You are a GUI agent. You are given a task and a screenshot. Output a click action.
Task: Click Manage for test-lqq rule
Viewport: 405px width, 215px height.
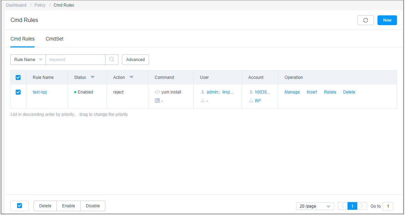pyautogui.click(x=292, y=92)
